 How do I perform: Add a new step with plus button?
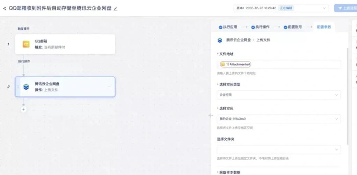tap(23, 110)
